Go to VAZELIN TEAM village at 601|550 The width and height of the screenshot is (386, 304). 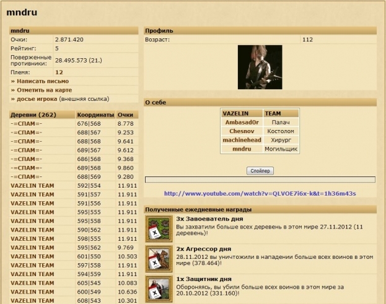[x=33, y=256]
